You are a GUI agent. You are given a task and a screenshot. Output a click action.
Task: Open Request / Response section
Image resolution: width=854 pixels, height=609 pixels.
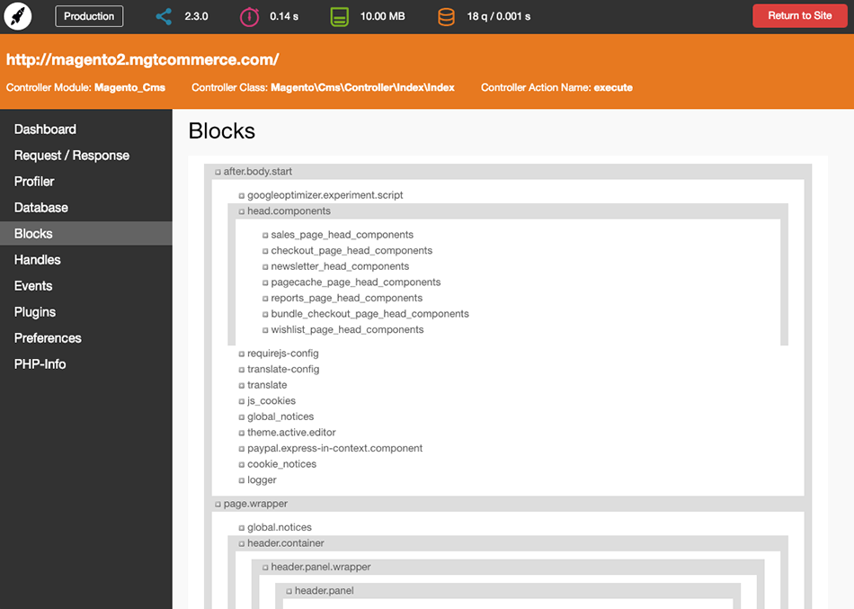[86, 156]
